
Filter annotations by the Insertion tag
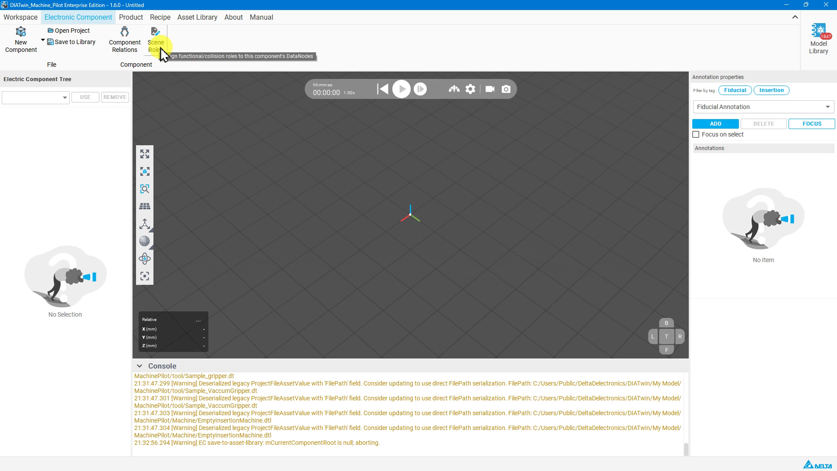(771, 90)
